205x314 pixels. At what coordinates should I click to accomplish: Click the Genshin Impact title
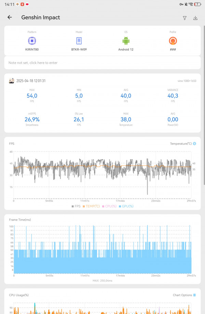click(41, 17)
